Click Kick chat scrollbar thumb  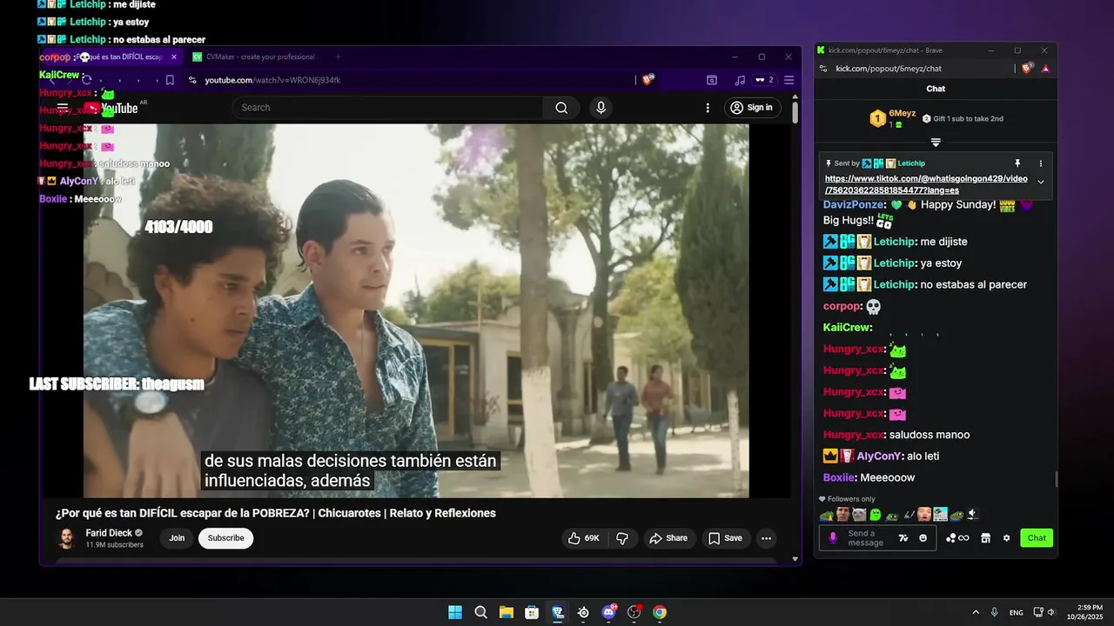click(x=1057, y=479)
